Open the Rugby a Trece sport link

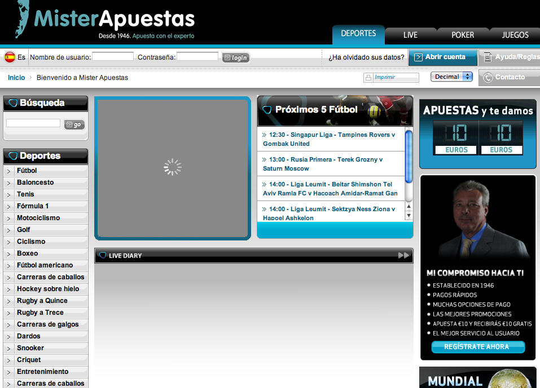click(40, 313)
